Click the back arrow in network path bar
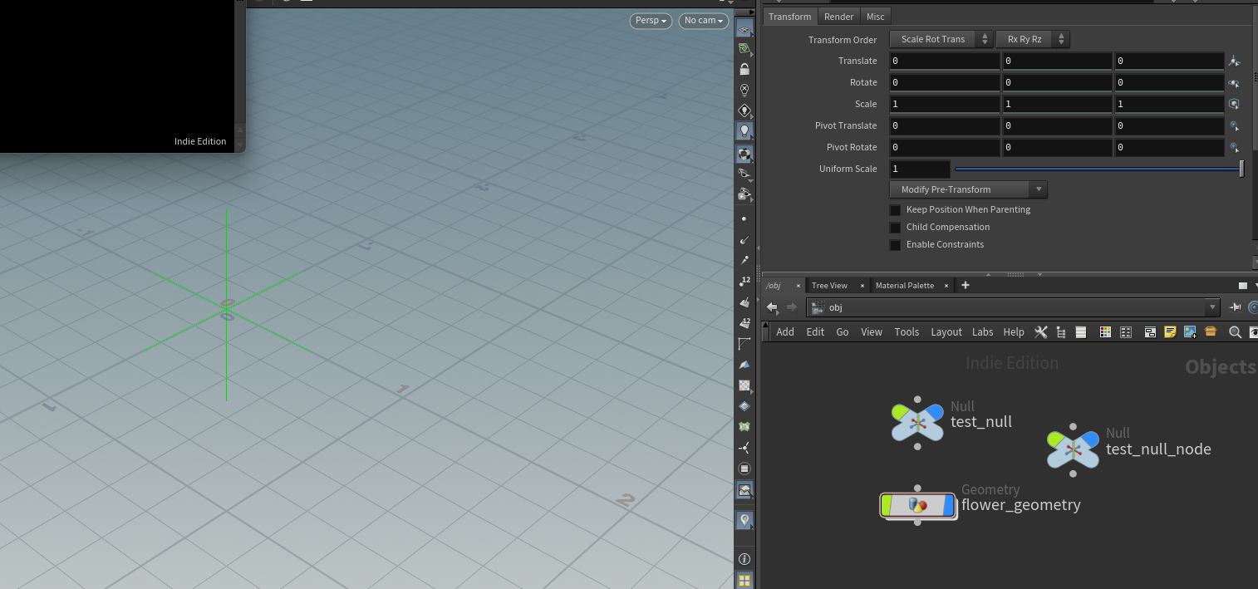Viewport: 1258px width, 589px height. pyautogui.click(x=772, y=307)
